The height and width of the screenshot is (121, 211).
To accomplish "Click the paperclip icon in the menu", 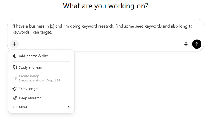I will tap(15, 56).
